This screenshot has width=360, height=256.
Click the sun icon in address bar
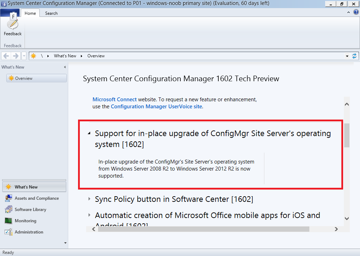coord(33,56)
